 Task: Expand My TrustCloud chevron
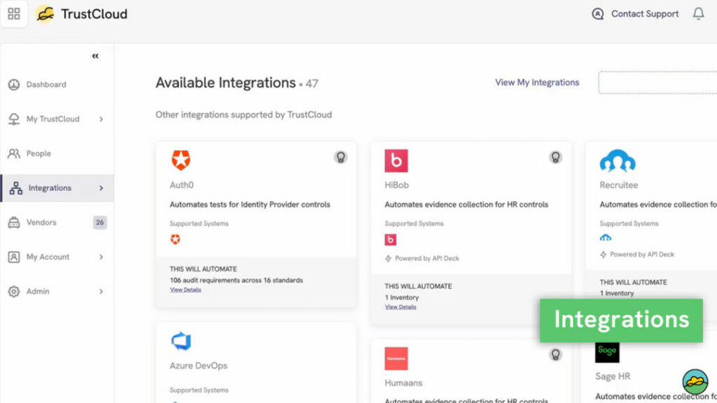[x=101, y=119]
